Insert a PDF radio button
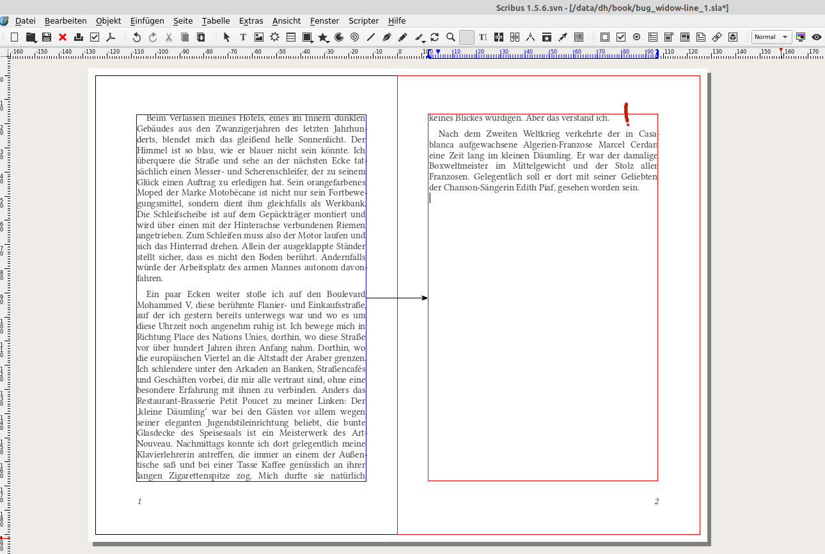Viewport: 825px width, 554px height. (636, 37)
